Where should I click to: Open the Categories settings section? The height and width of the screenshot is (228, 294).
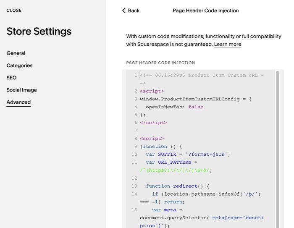pyautogui.click(x=19, y=66)
